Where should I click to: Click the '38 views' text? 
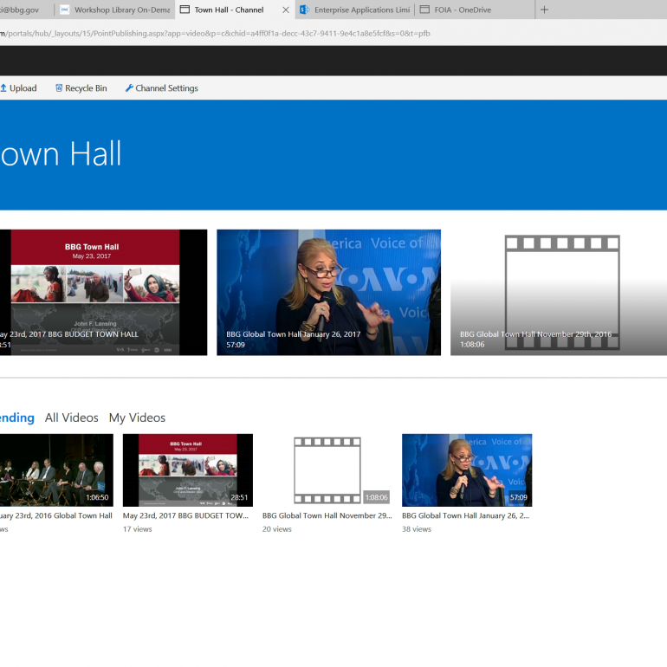pos(417,529)
